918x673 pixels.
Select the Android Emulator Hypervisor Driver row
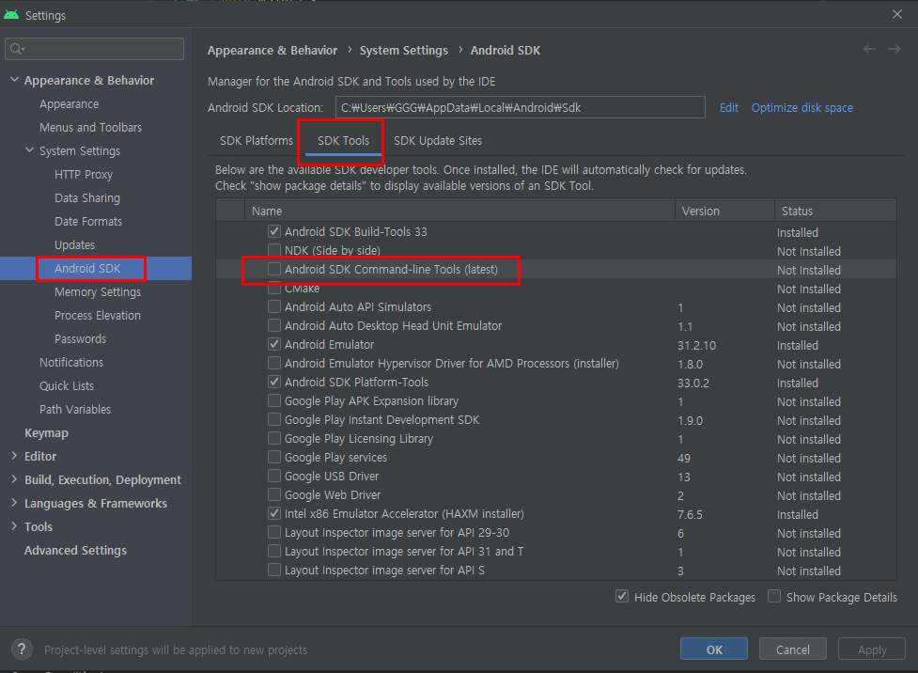(556, 363)
